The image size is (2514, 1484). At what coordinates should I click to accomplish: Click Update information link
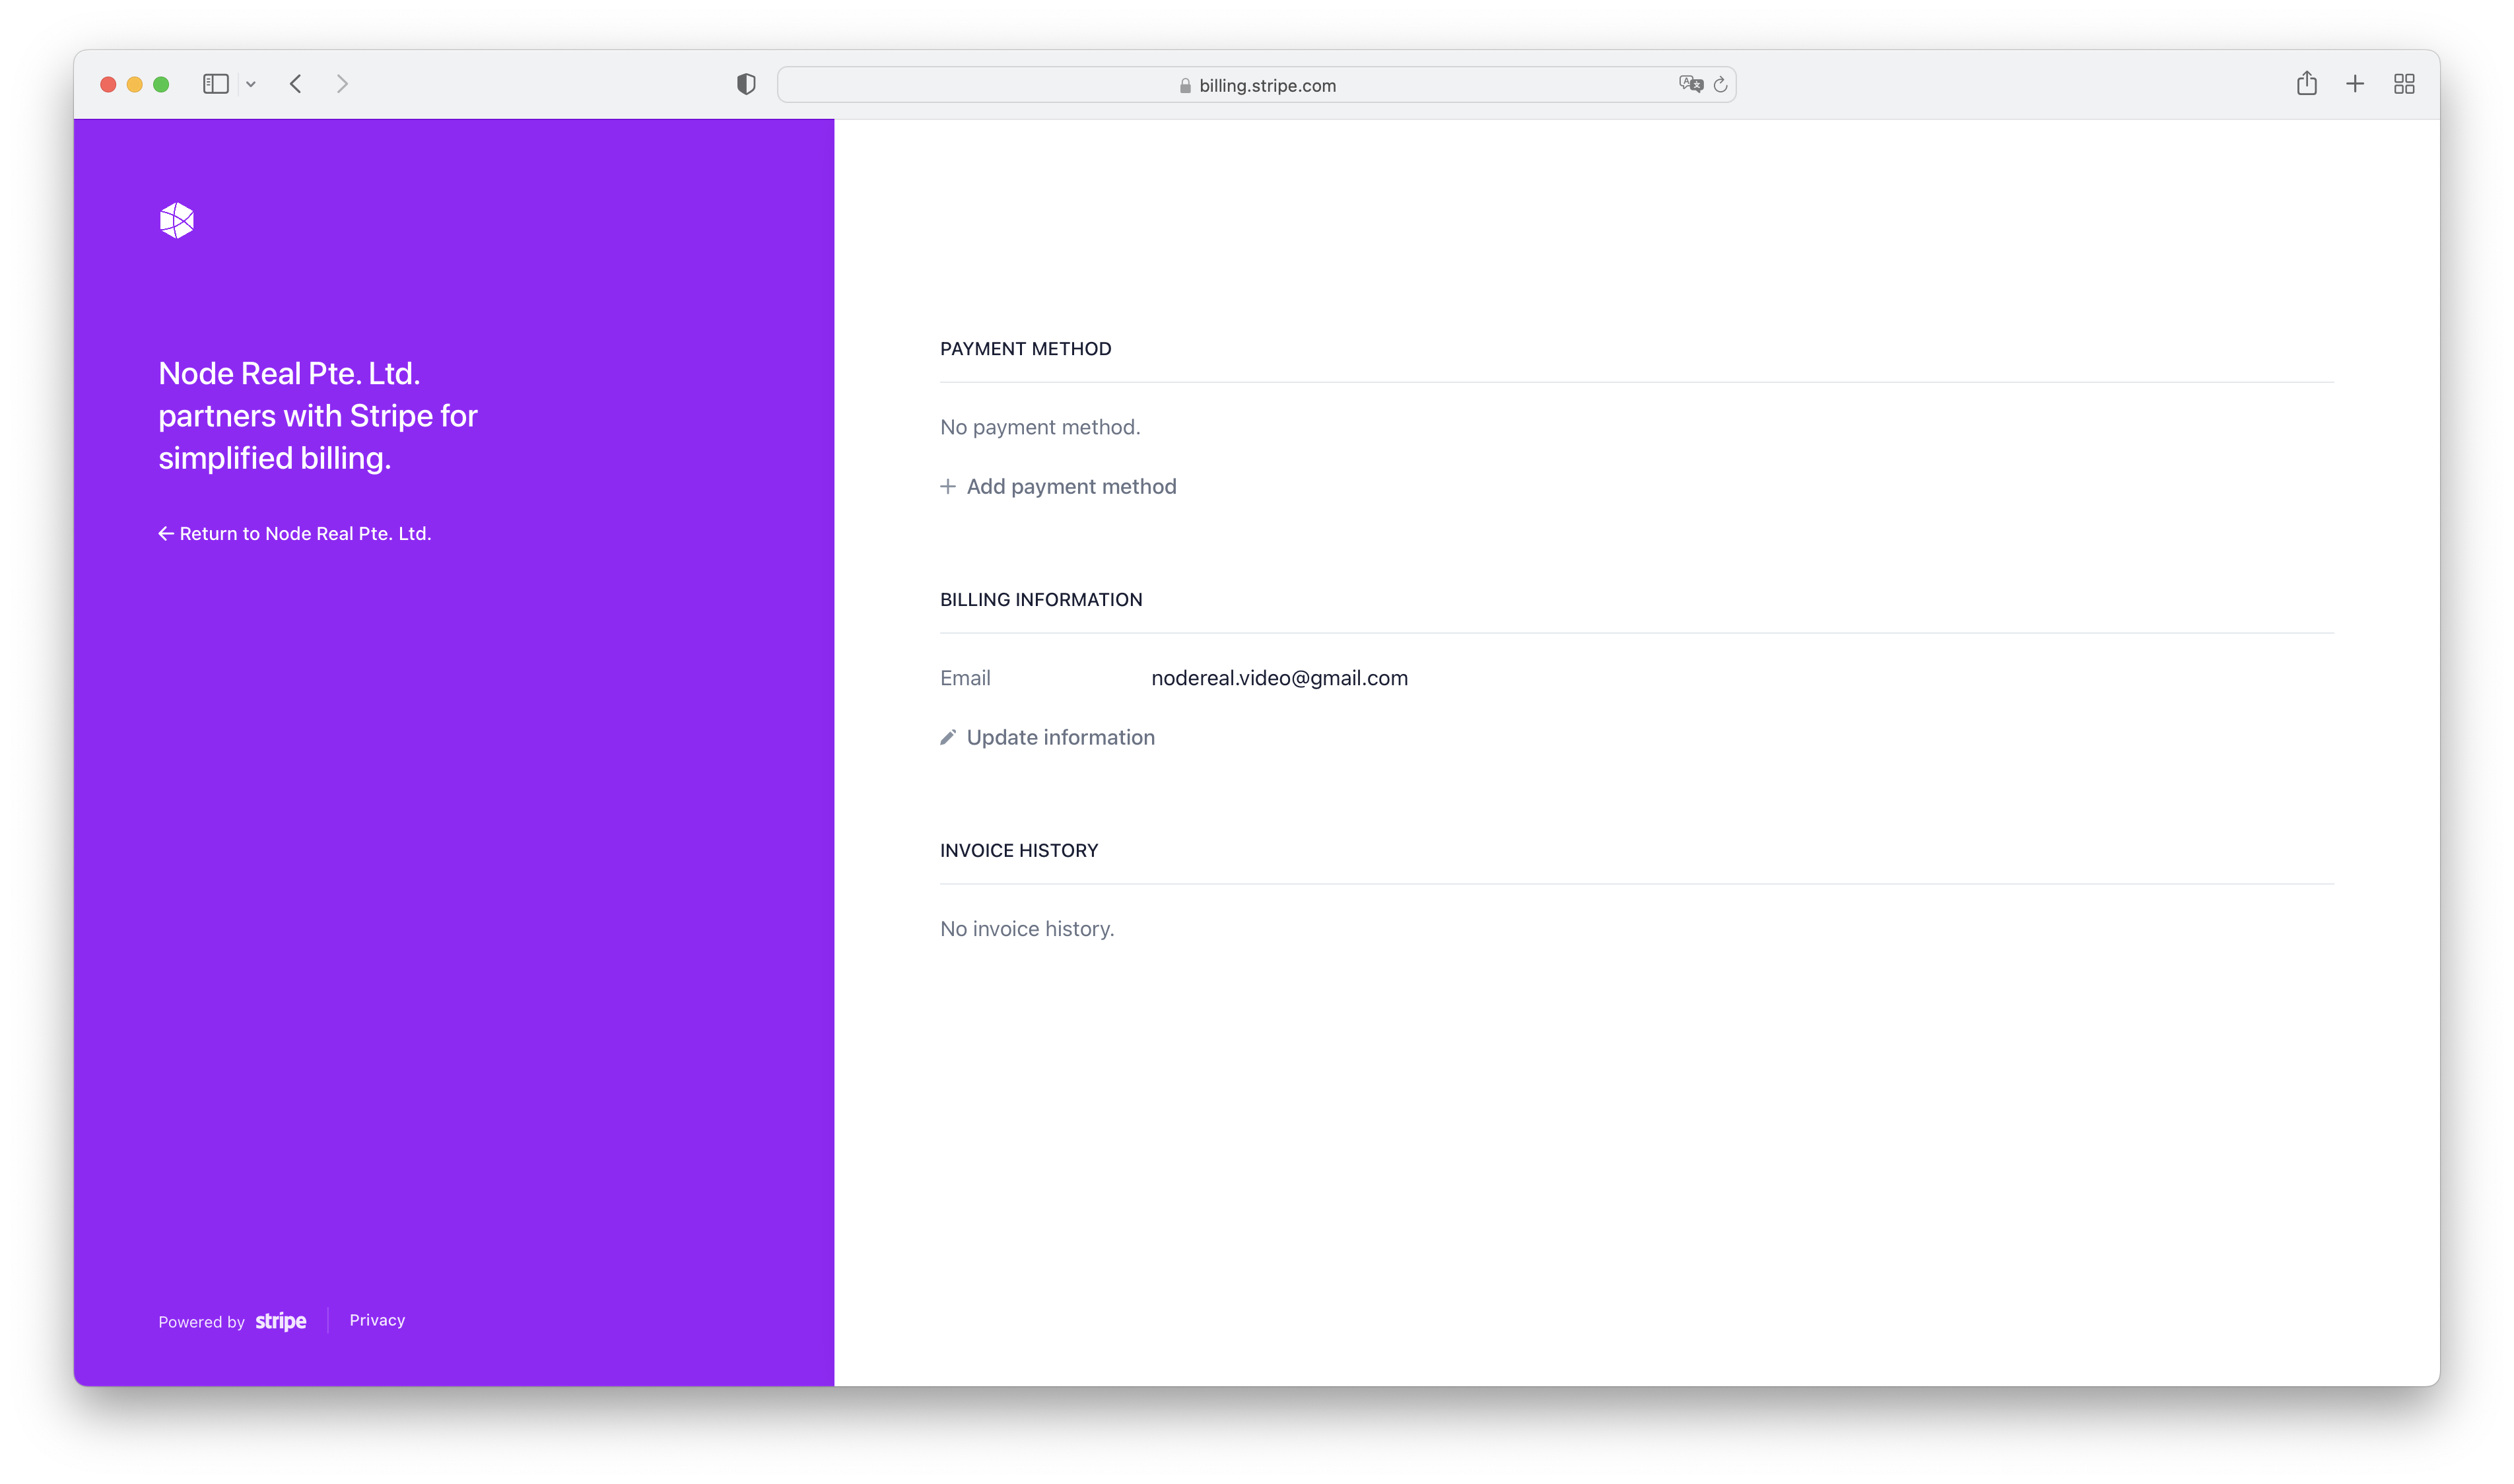point(1060,738)
